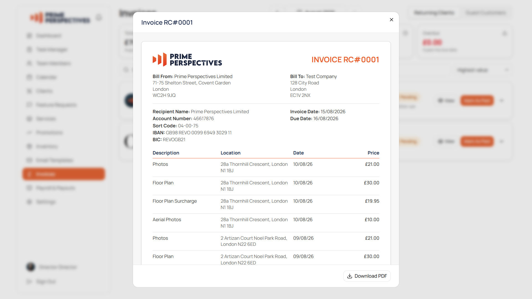Click the IBAN 'GB98 REVO 0099 6949 3029 11'
The width and height of the screenshot is (532, 299).
tap(199, 133)
